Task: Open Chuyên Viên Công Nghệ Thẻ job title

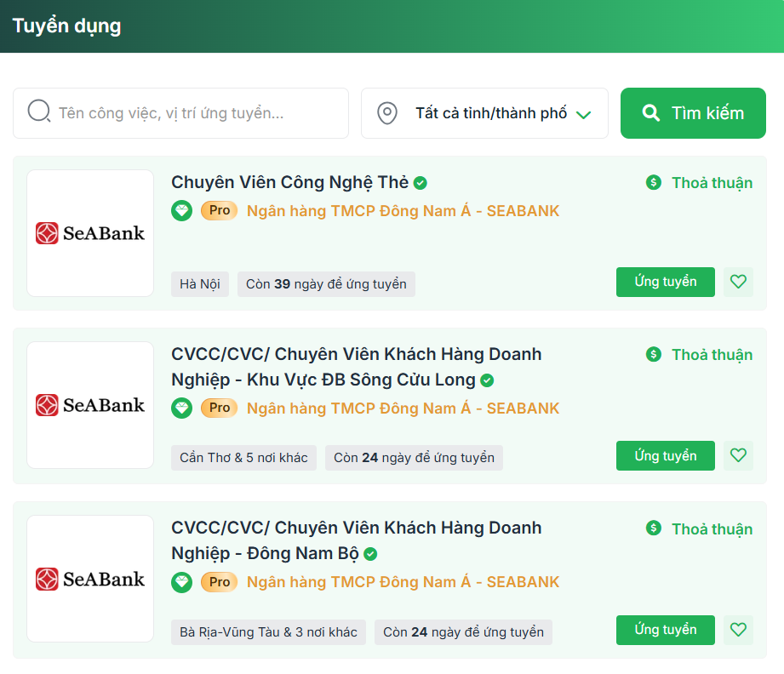Action: pos(290,182)
